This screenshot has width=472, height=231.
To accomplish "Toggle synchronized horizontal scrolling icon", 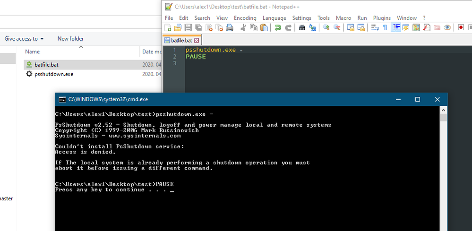I will tap(360, 28).
